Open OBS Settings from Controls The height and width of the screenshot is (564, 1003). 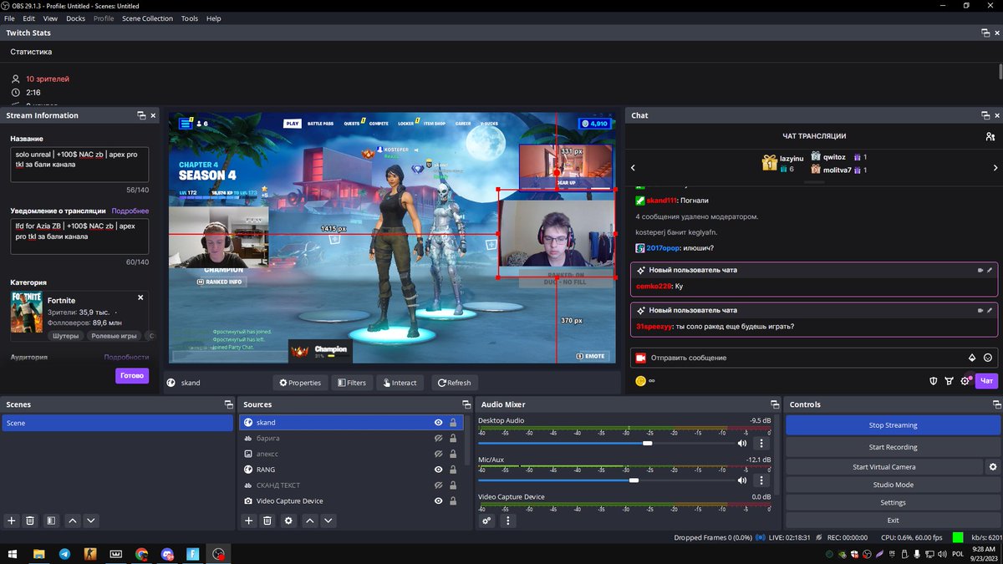pos(893,502)
